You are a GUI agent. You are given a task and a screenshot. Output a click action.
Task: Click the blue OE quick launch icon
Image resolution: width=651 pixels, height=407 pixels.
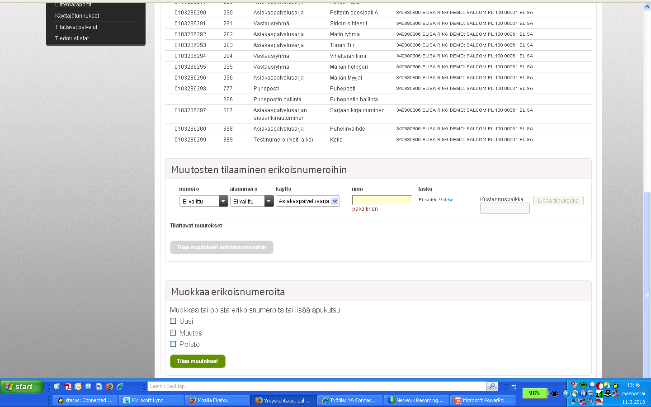click(x=89, y=386)
